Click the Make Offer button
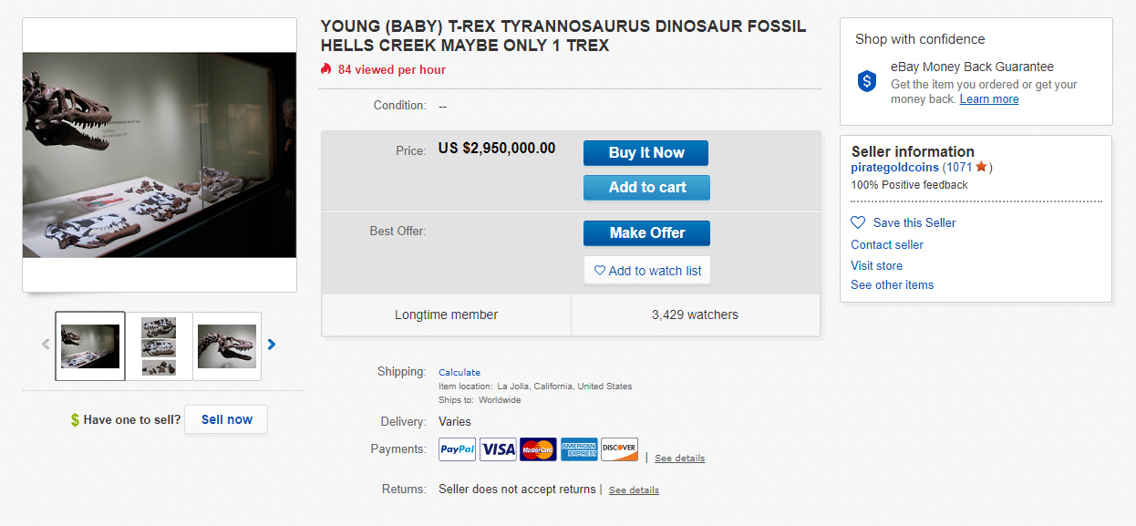The image size is (1136, 526). point(646,233)
